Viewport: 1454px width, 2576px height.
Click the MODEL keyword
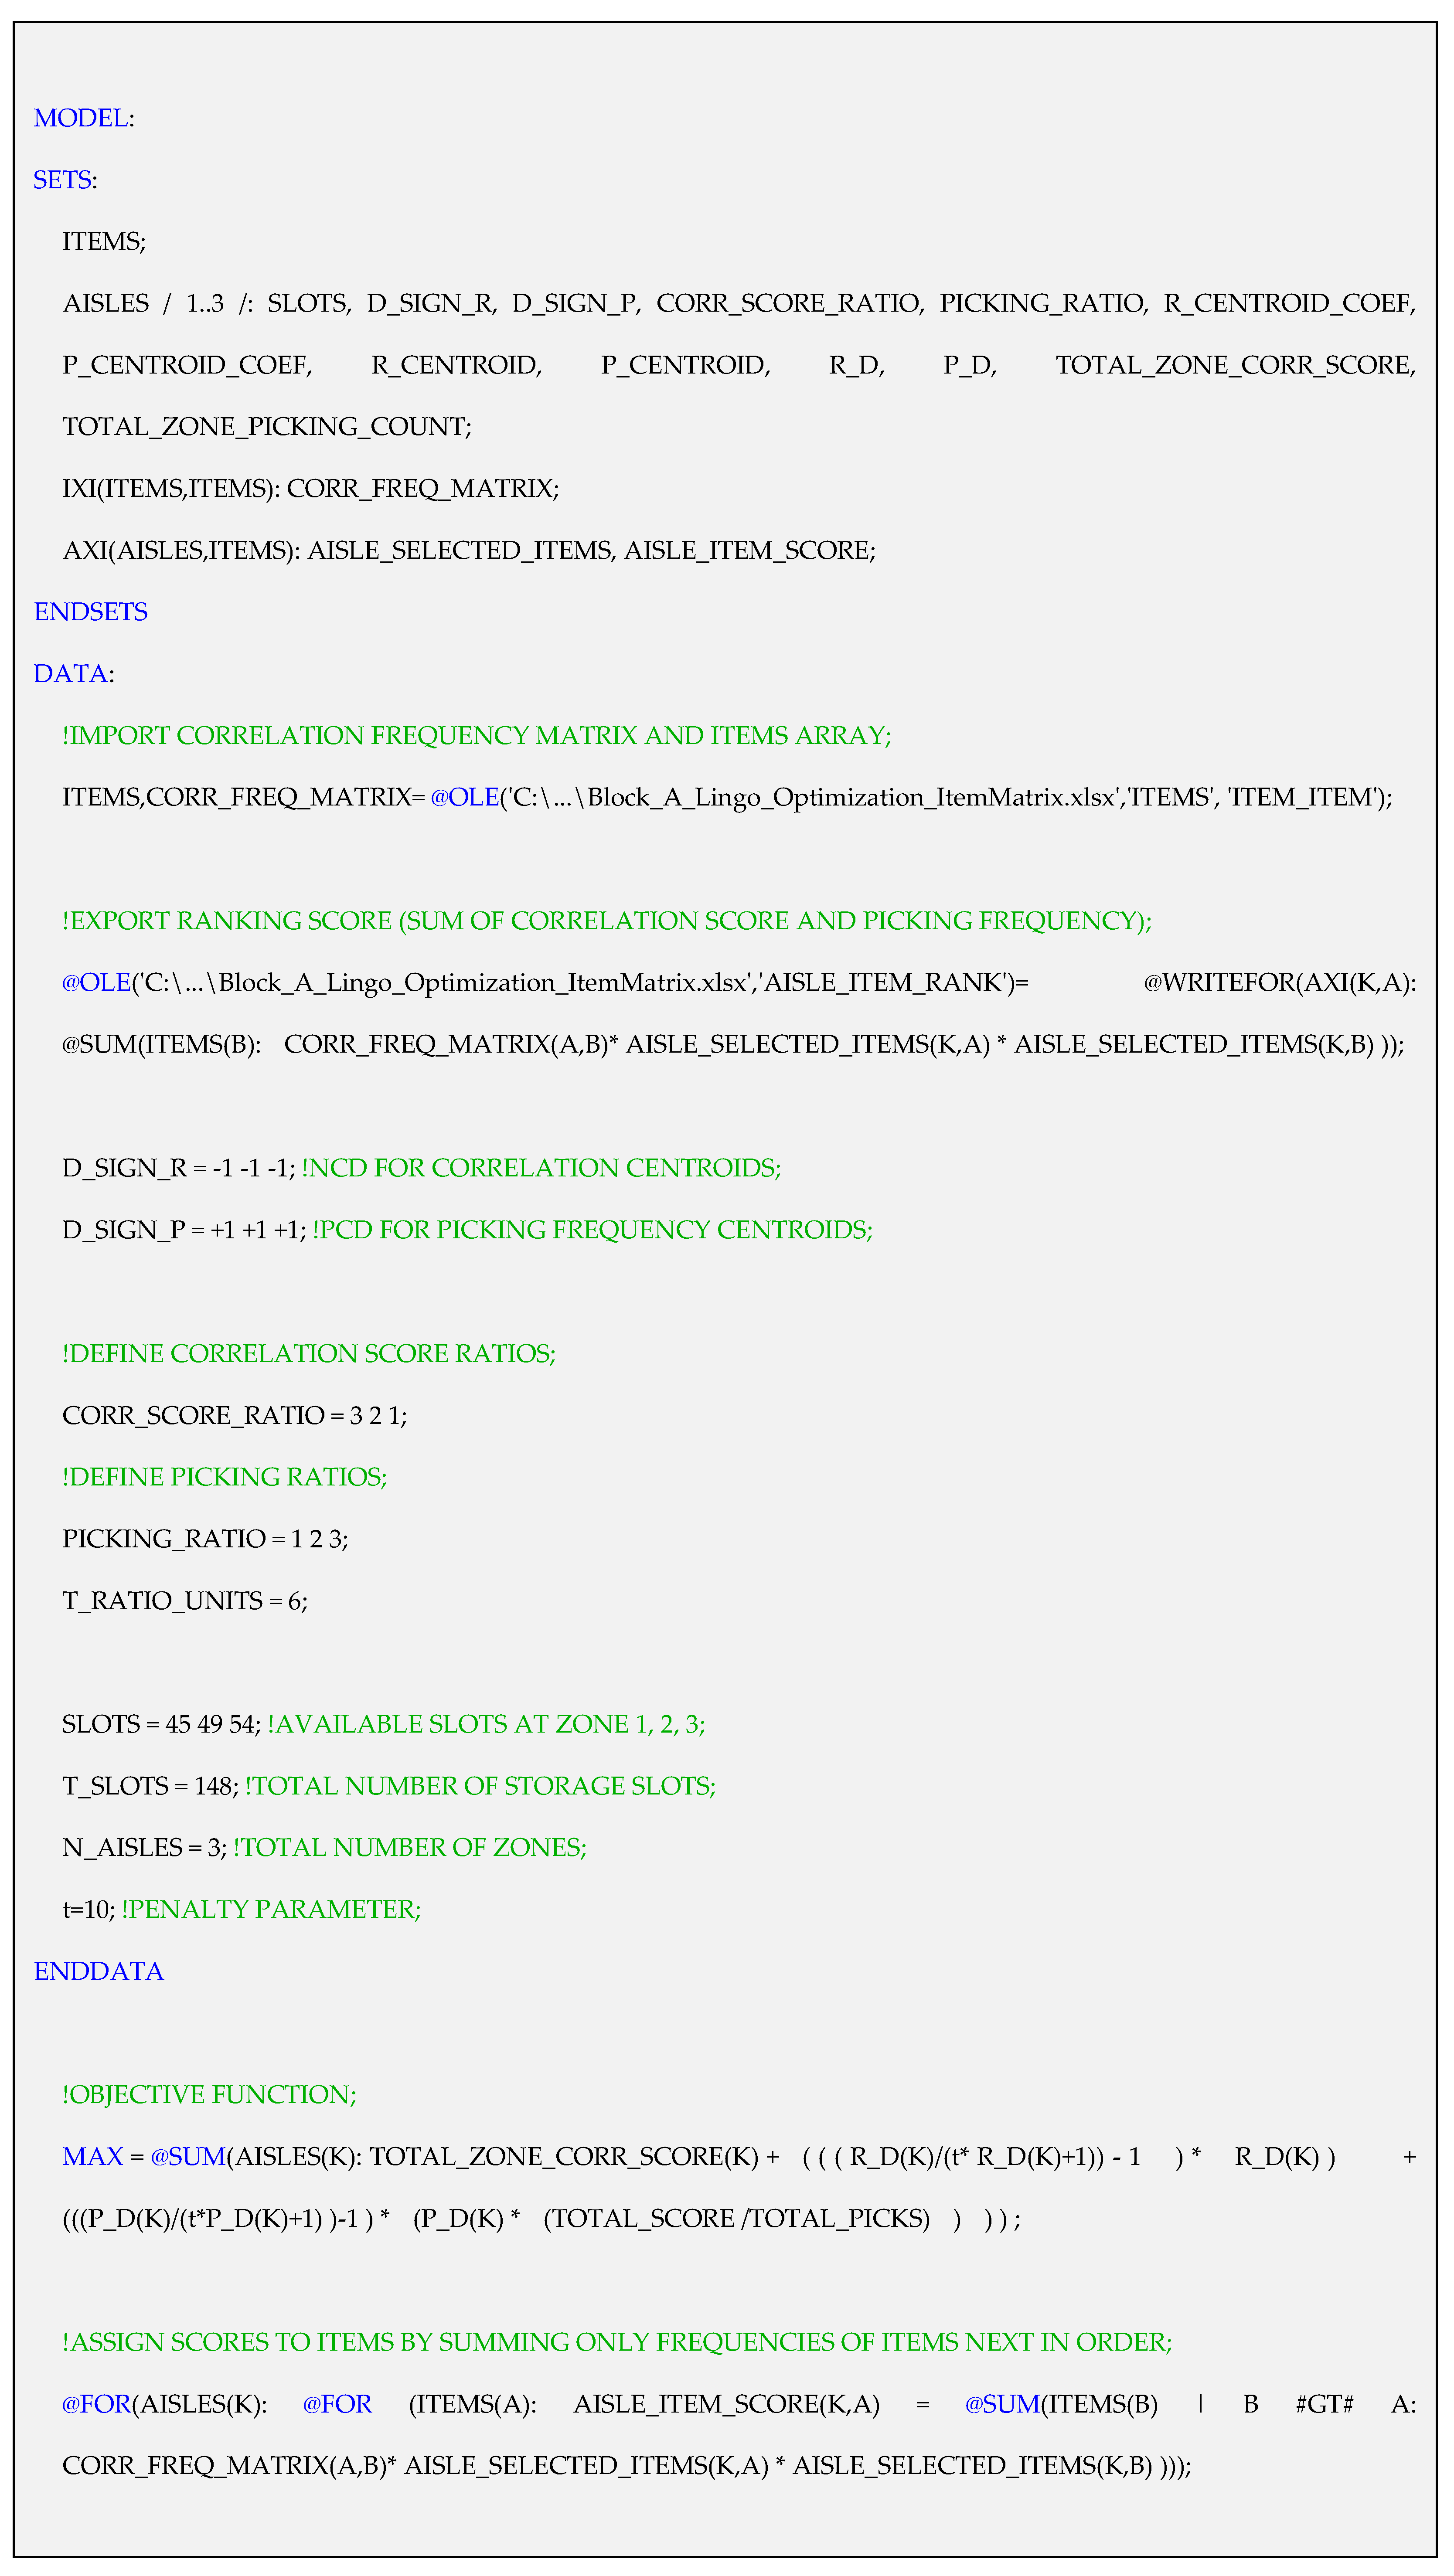(81, 118)
